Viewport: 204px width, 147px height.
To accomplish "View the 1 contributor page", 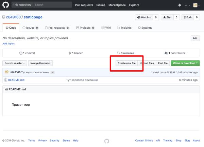I will [x=175, y=53].
